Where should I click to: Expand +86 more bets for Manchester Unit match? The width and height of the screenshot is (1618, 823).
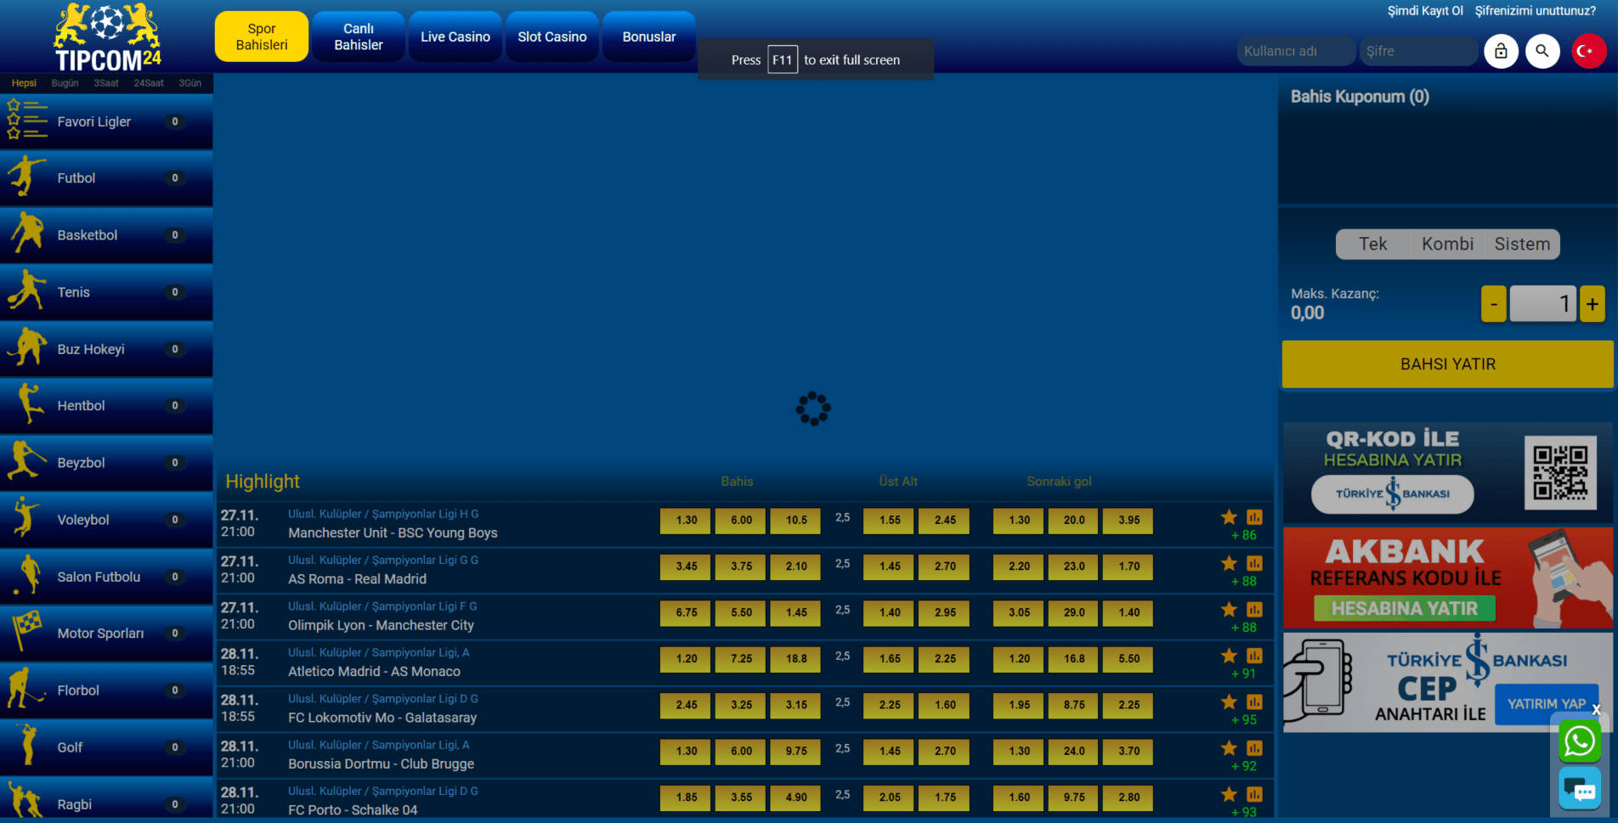(x=1243, y=535)
